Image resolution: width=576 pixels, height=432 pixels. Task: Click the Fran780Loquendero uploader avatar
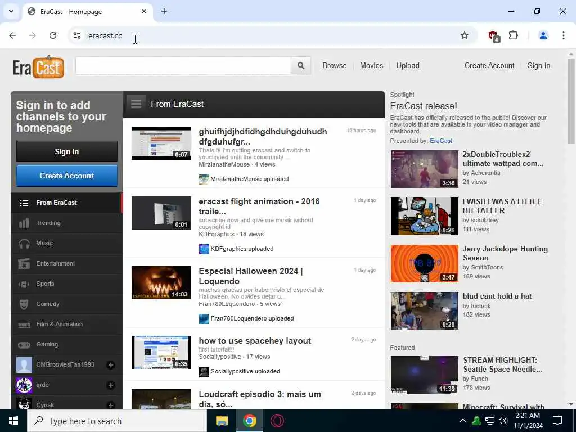point(204,319)
